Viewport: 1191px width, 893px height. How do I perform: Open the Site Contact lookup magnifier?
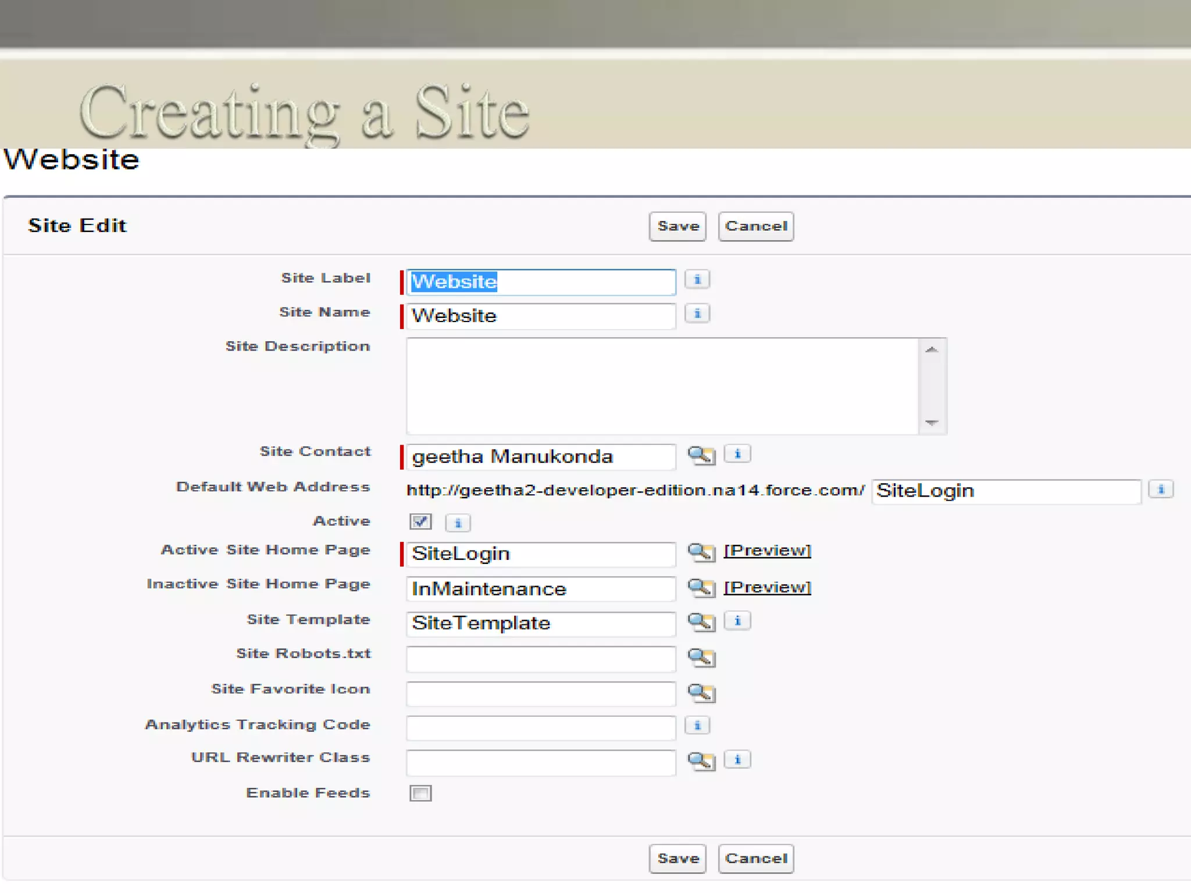(701, 455)
